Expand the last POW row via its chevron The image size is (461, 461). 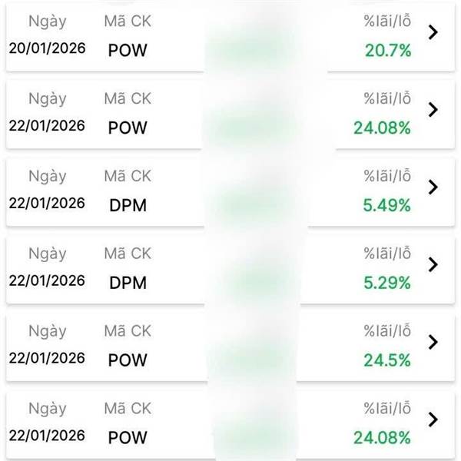coord(433,420)
